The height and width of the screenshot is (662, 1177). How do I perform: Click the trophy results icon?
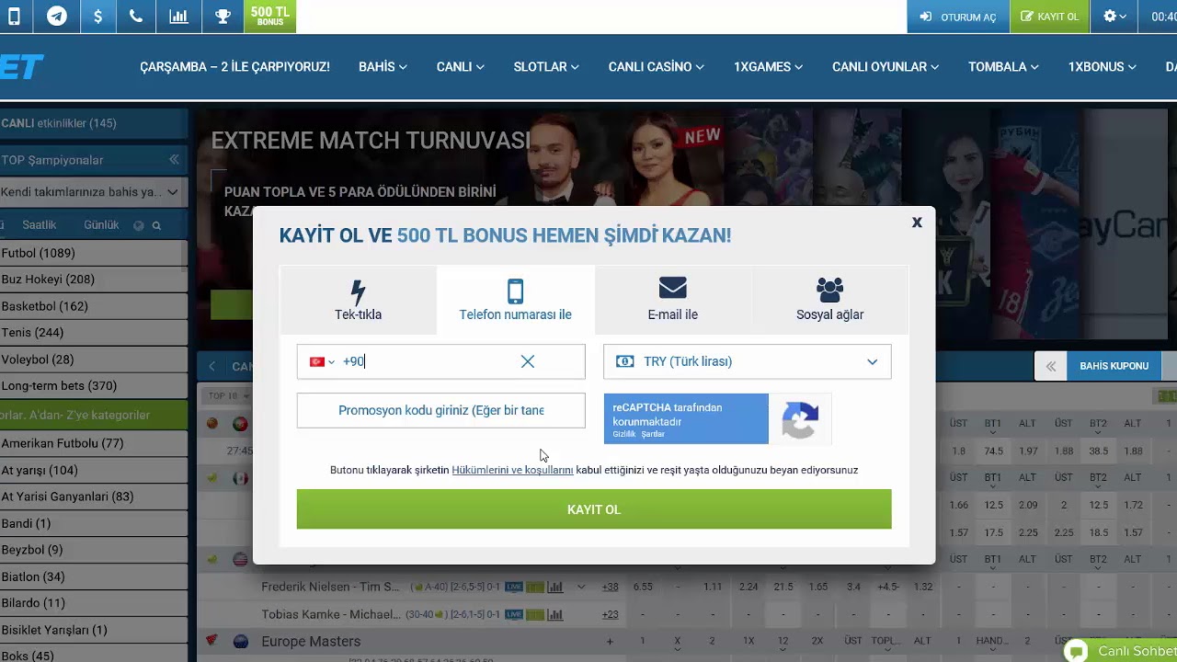[x=223, y=17]
